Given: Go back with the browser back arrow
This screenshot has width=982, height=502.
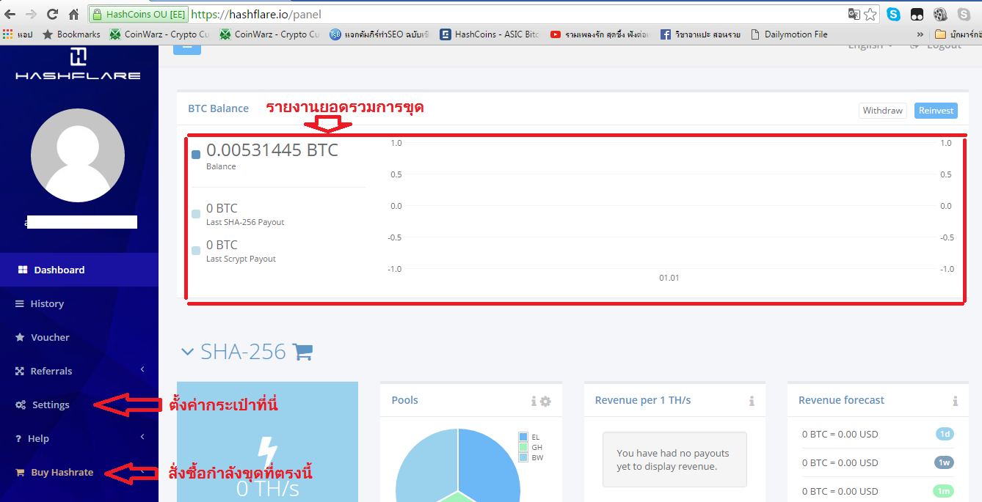Looking at the screenshot, I should [x=10, y=14].
